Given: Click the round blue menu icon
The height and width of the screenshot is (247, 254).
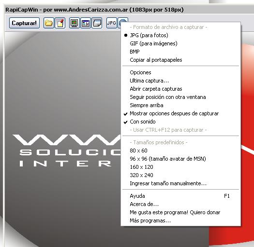Looking at the screenshot, I should point(123,23).
